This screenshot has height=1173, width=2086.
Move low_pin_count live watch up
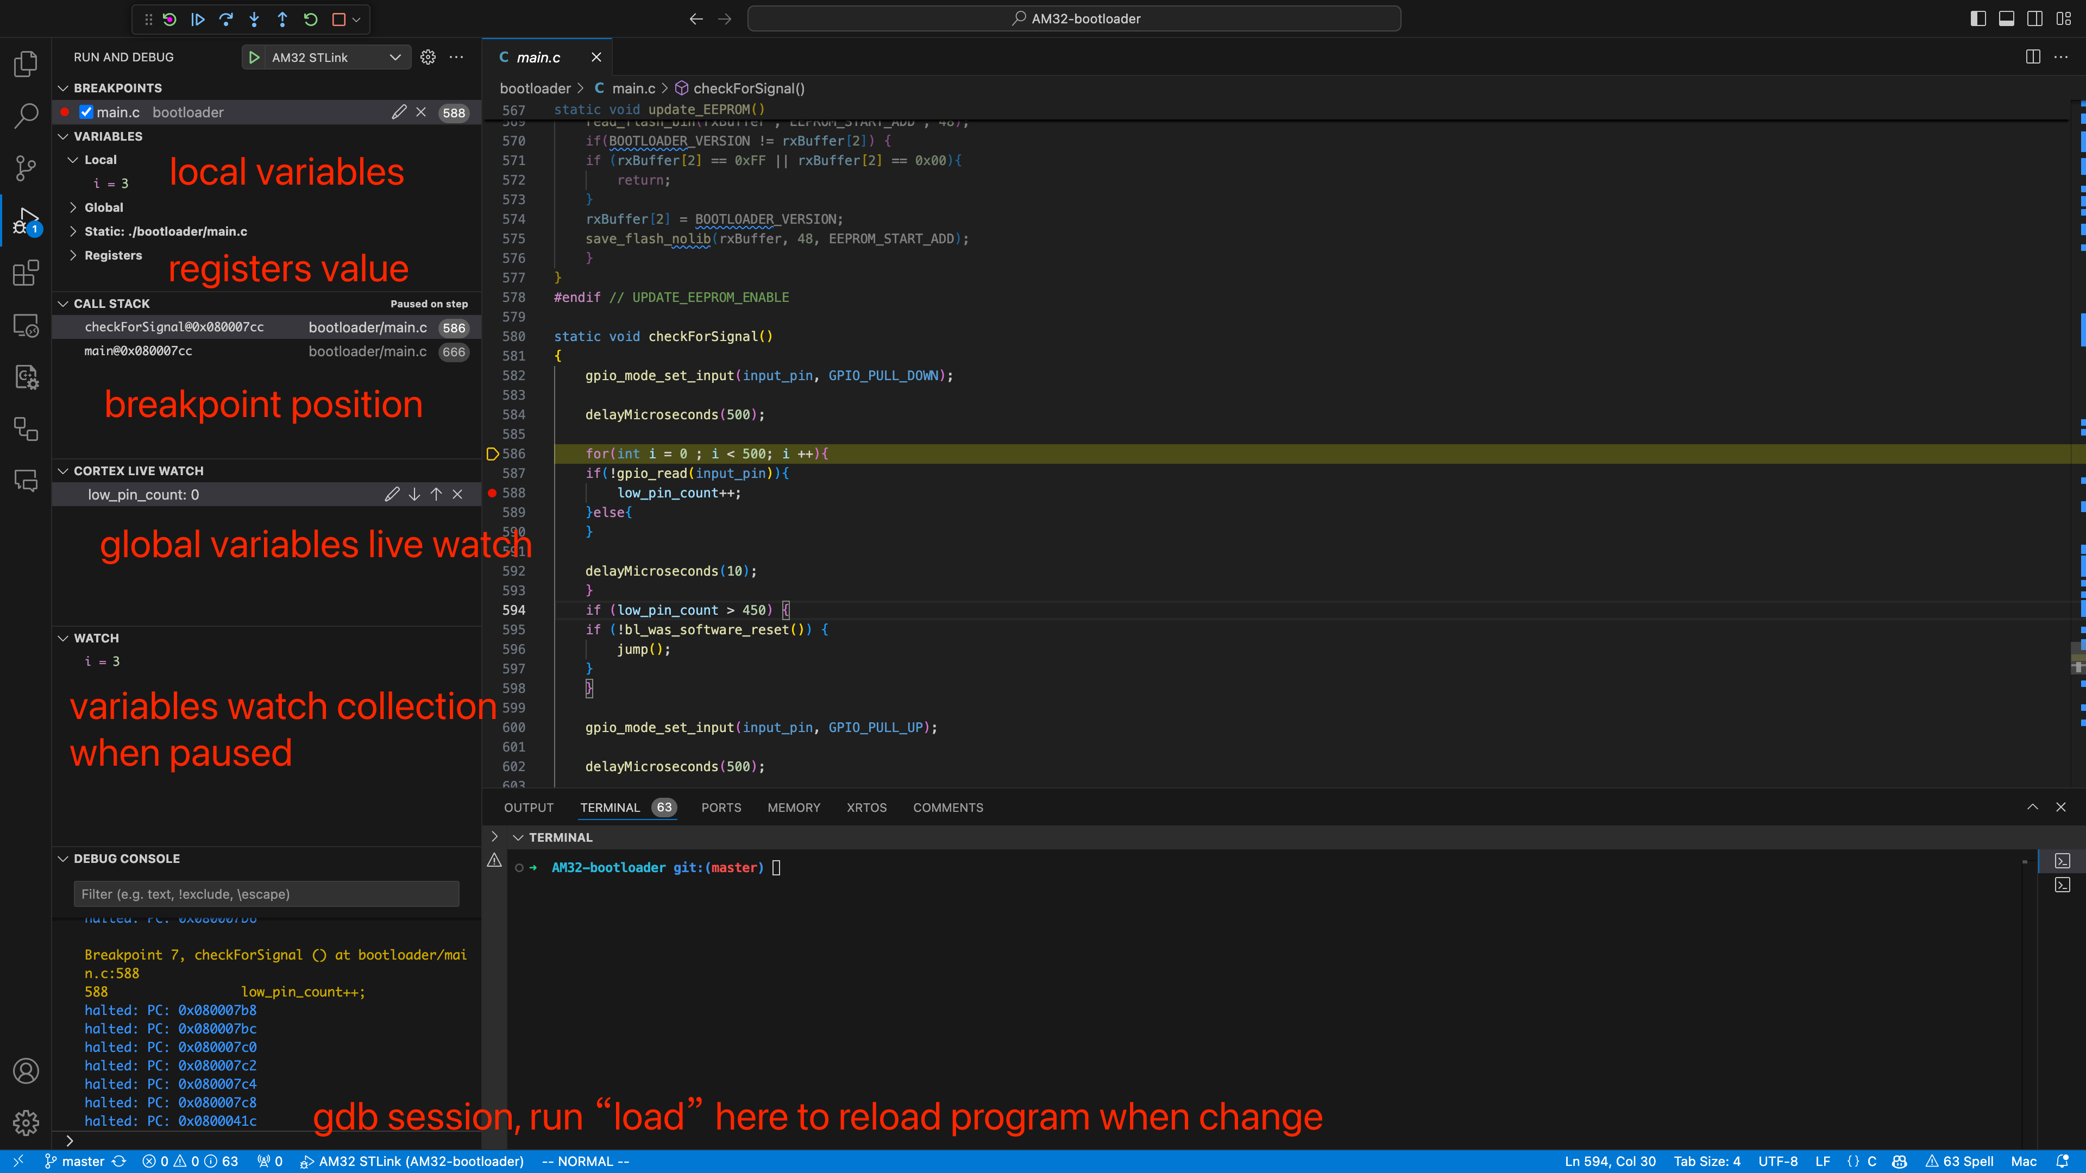tap(436, 495)
